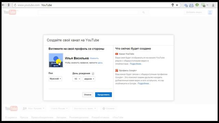Viewport: 219px width, 123px height.
Task: Click the footer link +YouTube
Action: [118, 118]
